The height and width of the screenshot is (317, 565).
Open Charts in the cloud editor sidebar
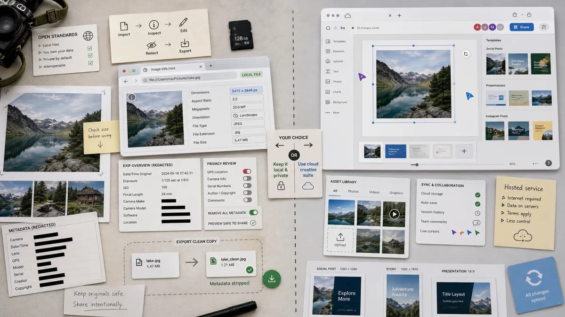point(334,92)
